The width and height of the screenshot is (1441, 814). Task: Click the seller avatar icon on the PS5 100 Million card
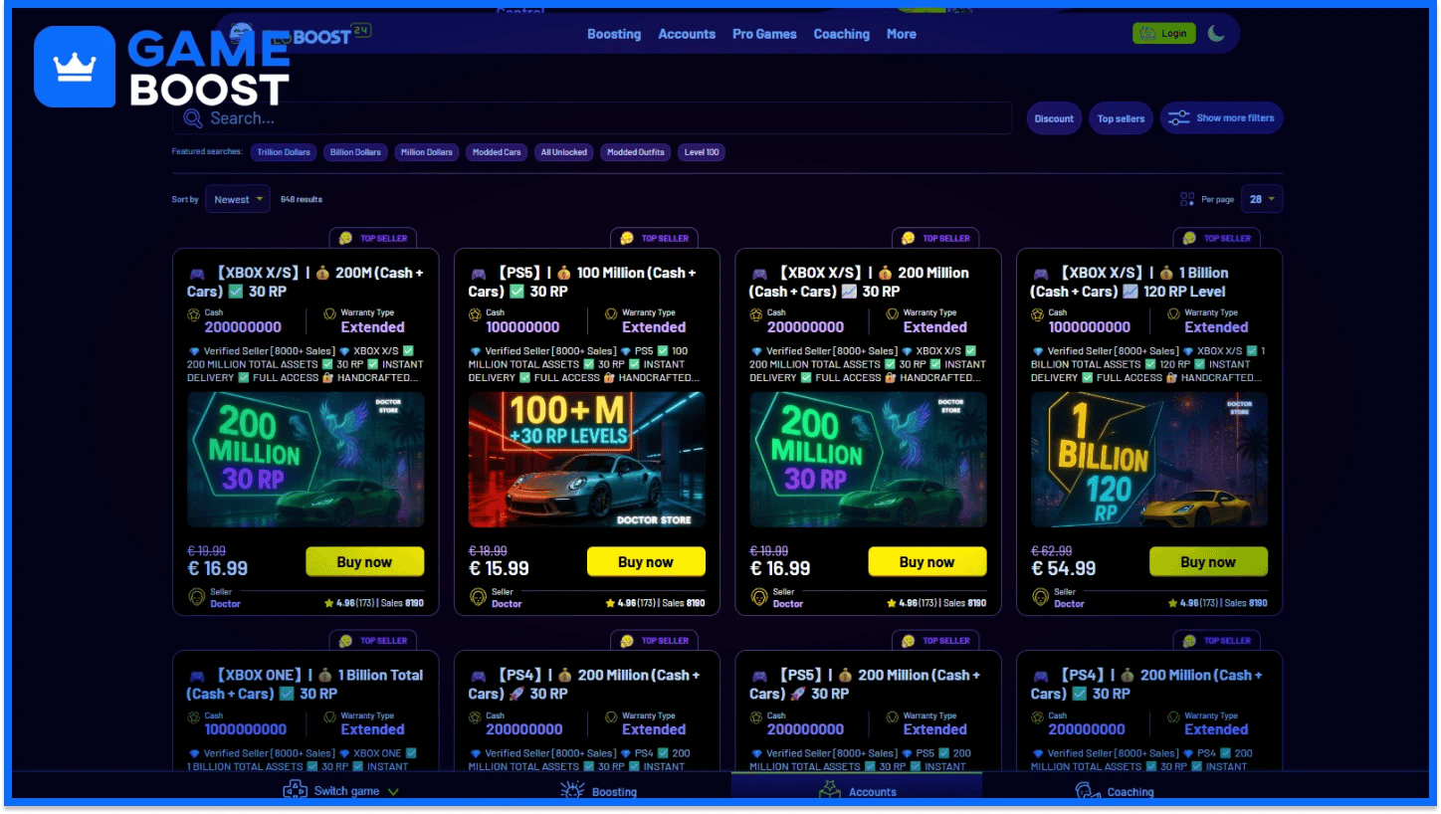point(478,597)
